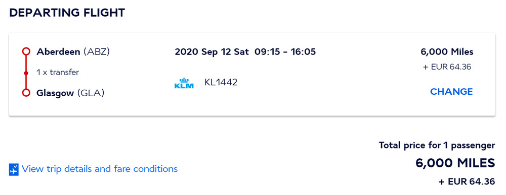Click the KL1442 flight number
506x195 pixels.
[221, 83]
